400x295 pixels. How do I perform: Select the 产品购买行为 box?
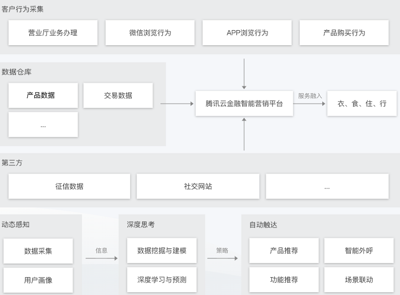(x=344, y=33)
